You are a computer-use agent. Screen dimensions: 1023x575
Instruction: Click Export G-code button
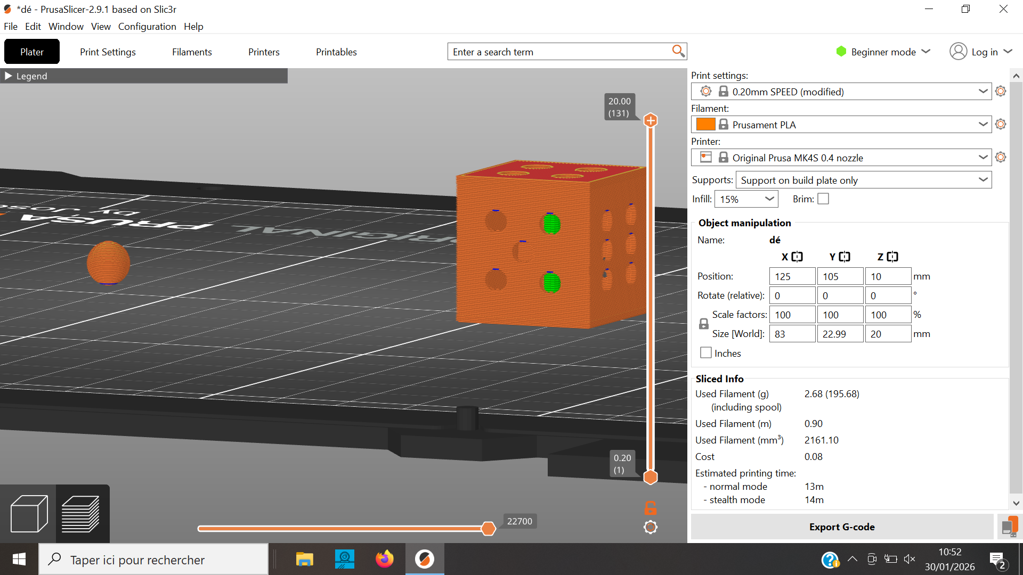[842, 527]
